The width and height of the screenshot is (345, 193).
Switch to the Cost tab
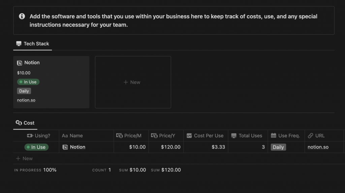tap(25, 123)
